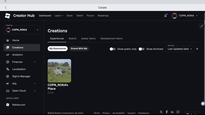Reverse sort order with the arrow icon
Screen dimensions: 205x115
point(197,49)
